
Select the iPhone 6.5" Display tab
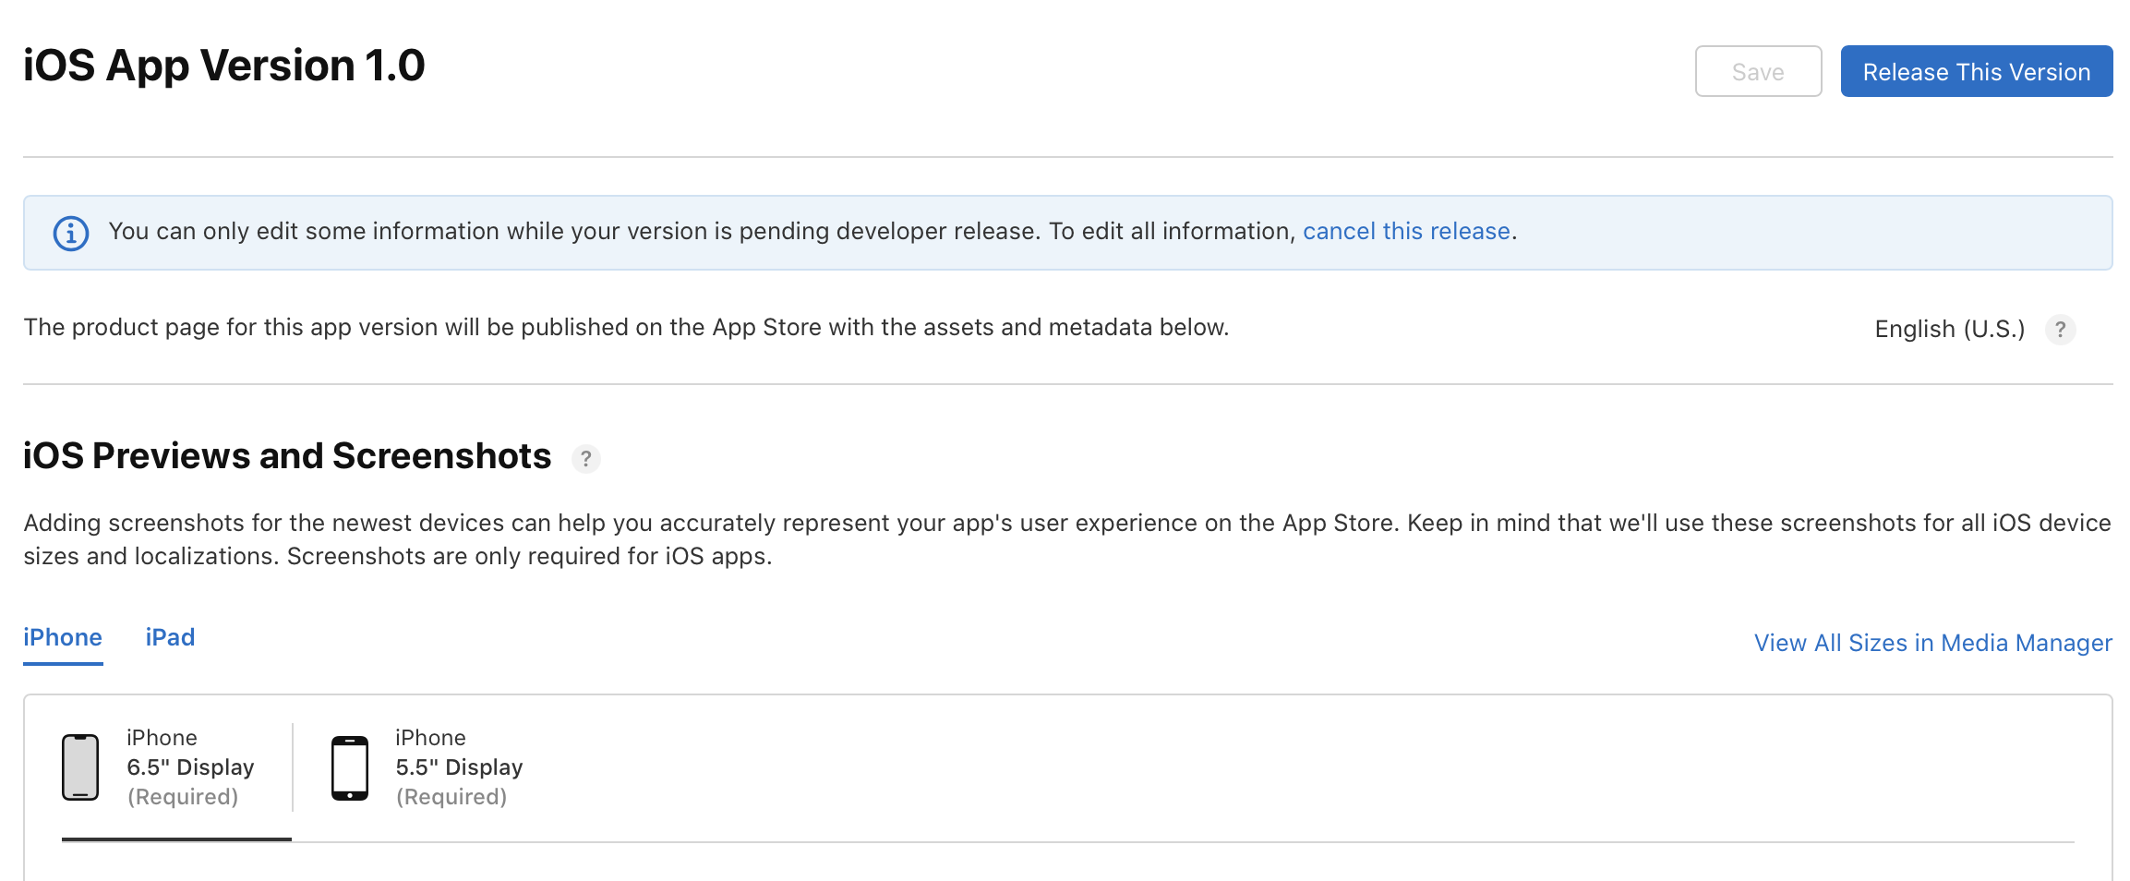(176, 767)
